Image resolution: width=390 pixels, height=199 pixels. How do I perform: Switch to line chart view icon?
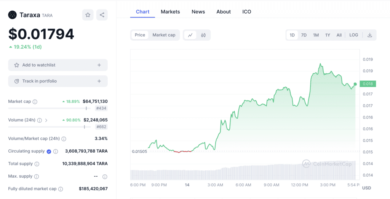coord(190,35)
